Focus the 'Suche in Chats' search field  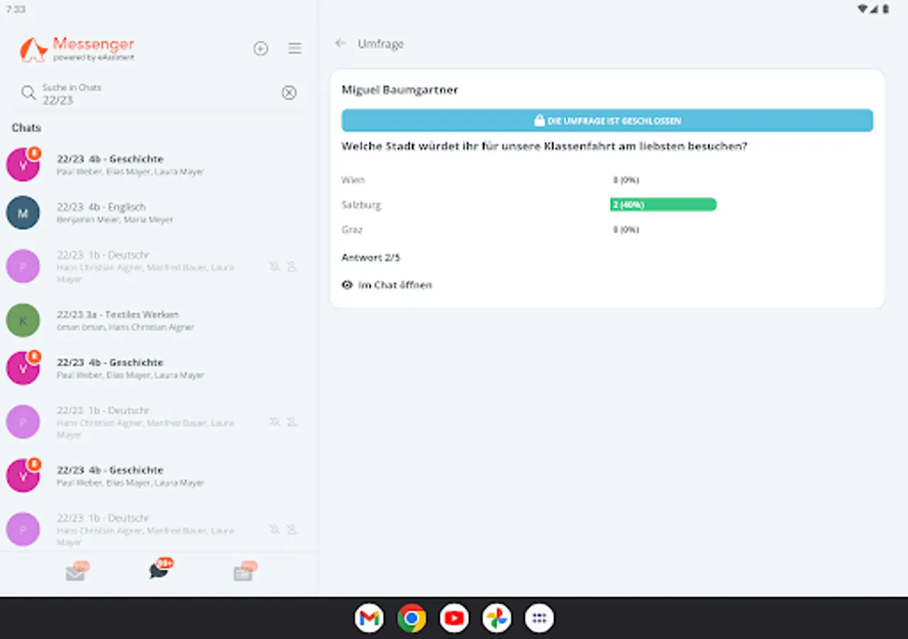click(x=160, y=94)
